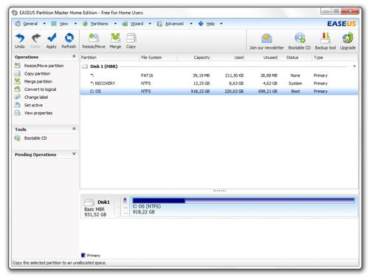The width and height of the screenshot is (369, 277).
Task: Click the '918,22 GB' capacity cell
Action: click(200, 91)
